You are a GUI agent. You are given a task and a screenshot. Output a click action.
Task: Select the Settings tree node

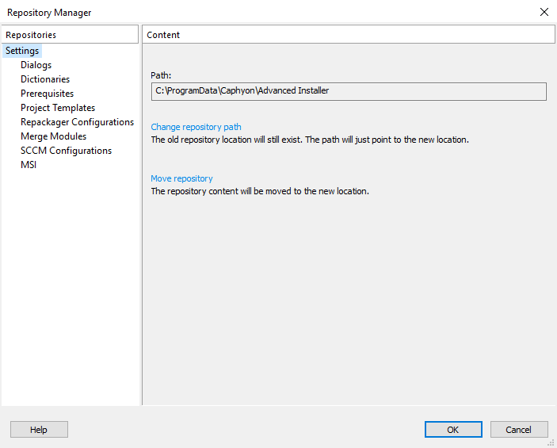pos(22,51)
